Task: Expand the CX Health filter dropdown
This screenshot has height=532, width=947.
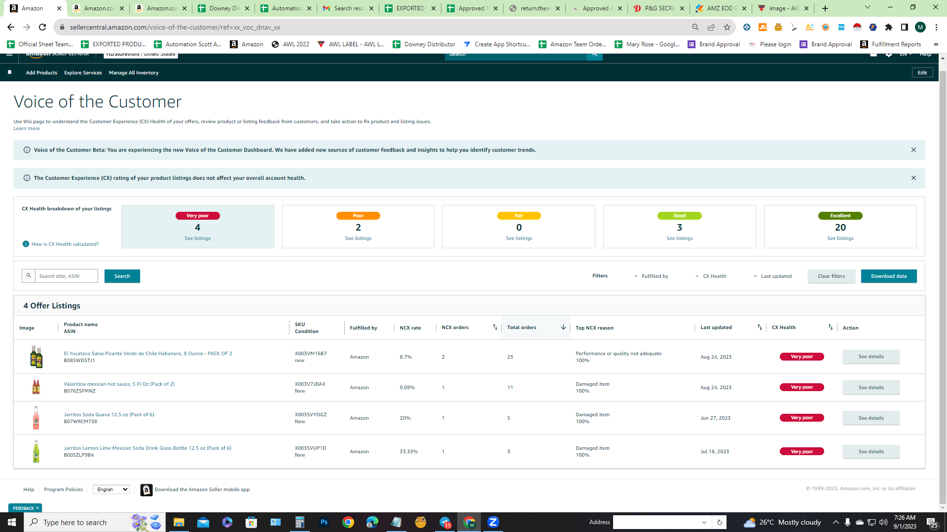Action: [711, 276]
